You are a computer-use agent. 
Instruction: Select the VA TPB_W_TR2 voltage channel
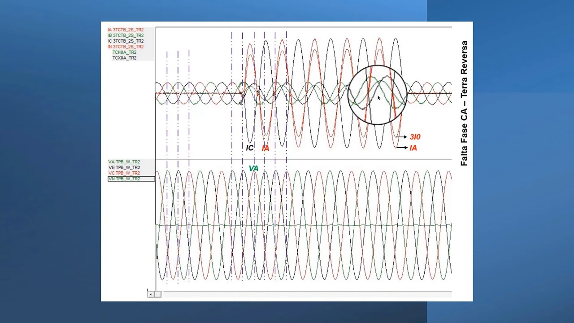[x=124, y=162]
